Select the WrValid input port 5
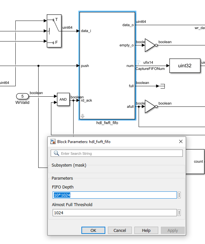 pos(23,96)
